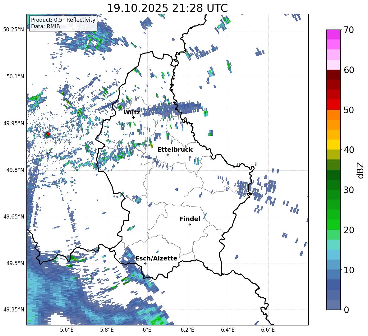Click the 60 tick on colorbar
Screen dimensions: 368x336
(348, 70)
